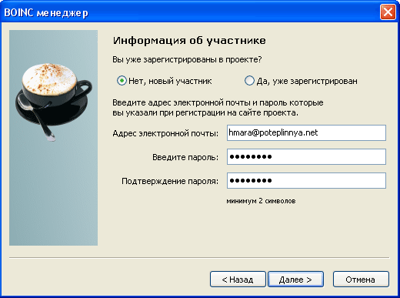Screen dimensions: 400x298
Task: Click the "Подтверждение пароля:" label
Action: (170, 181)
